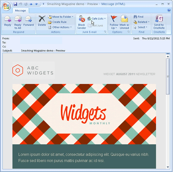Save the message with floppy icon

15,4
